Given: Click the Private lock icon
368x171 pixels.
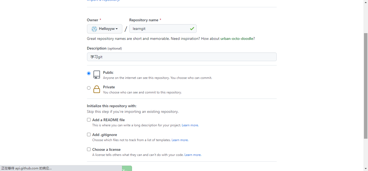Looking at the screenshot, I should (97, 89).
